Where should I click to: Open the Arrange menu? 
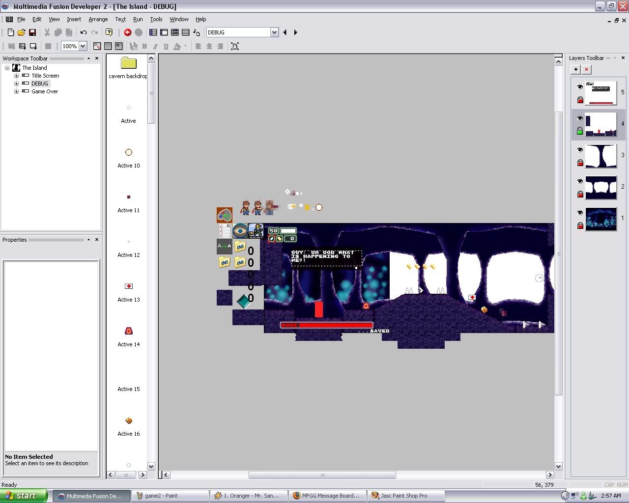pos(98,19)
